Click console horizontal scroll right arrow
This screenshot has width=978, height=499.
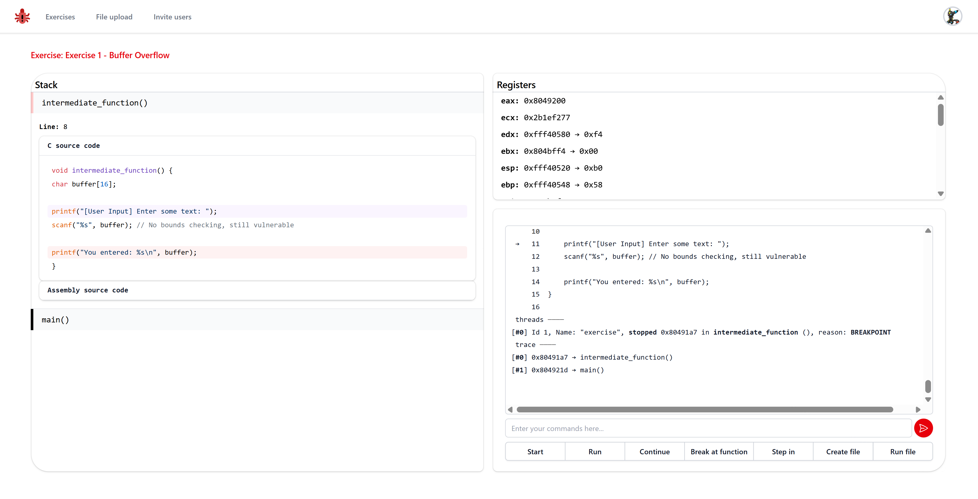coord(918,409)
